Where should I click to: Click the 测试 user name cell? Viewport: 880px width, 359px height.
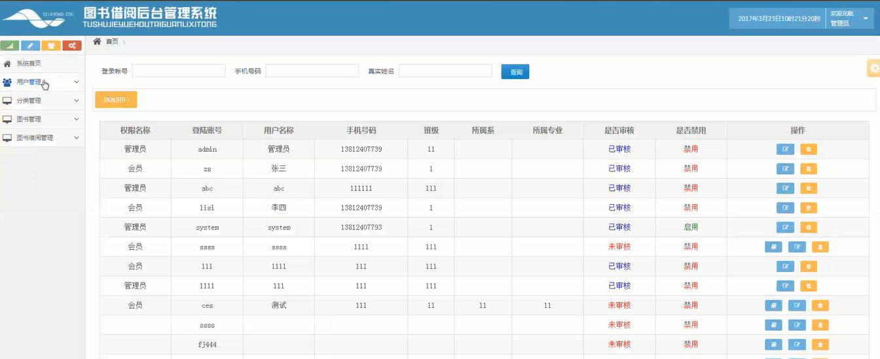[x=279, y=305]
